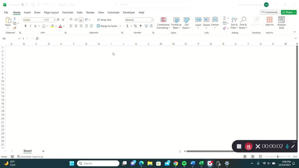Open Format as Table
Screen dimensions: 299x168
click(176, 23)
